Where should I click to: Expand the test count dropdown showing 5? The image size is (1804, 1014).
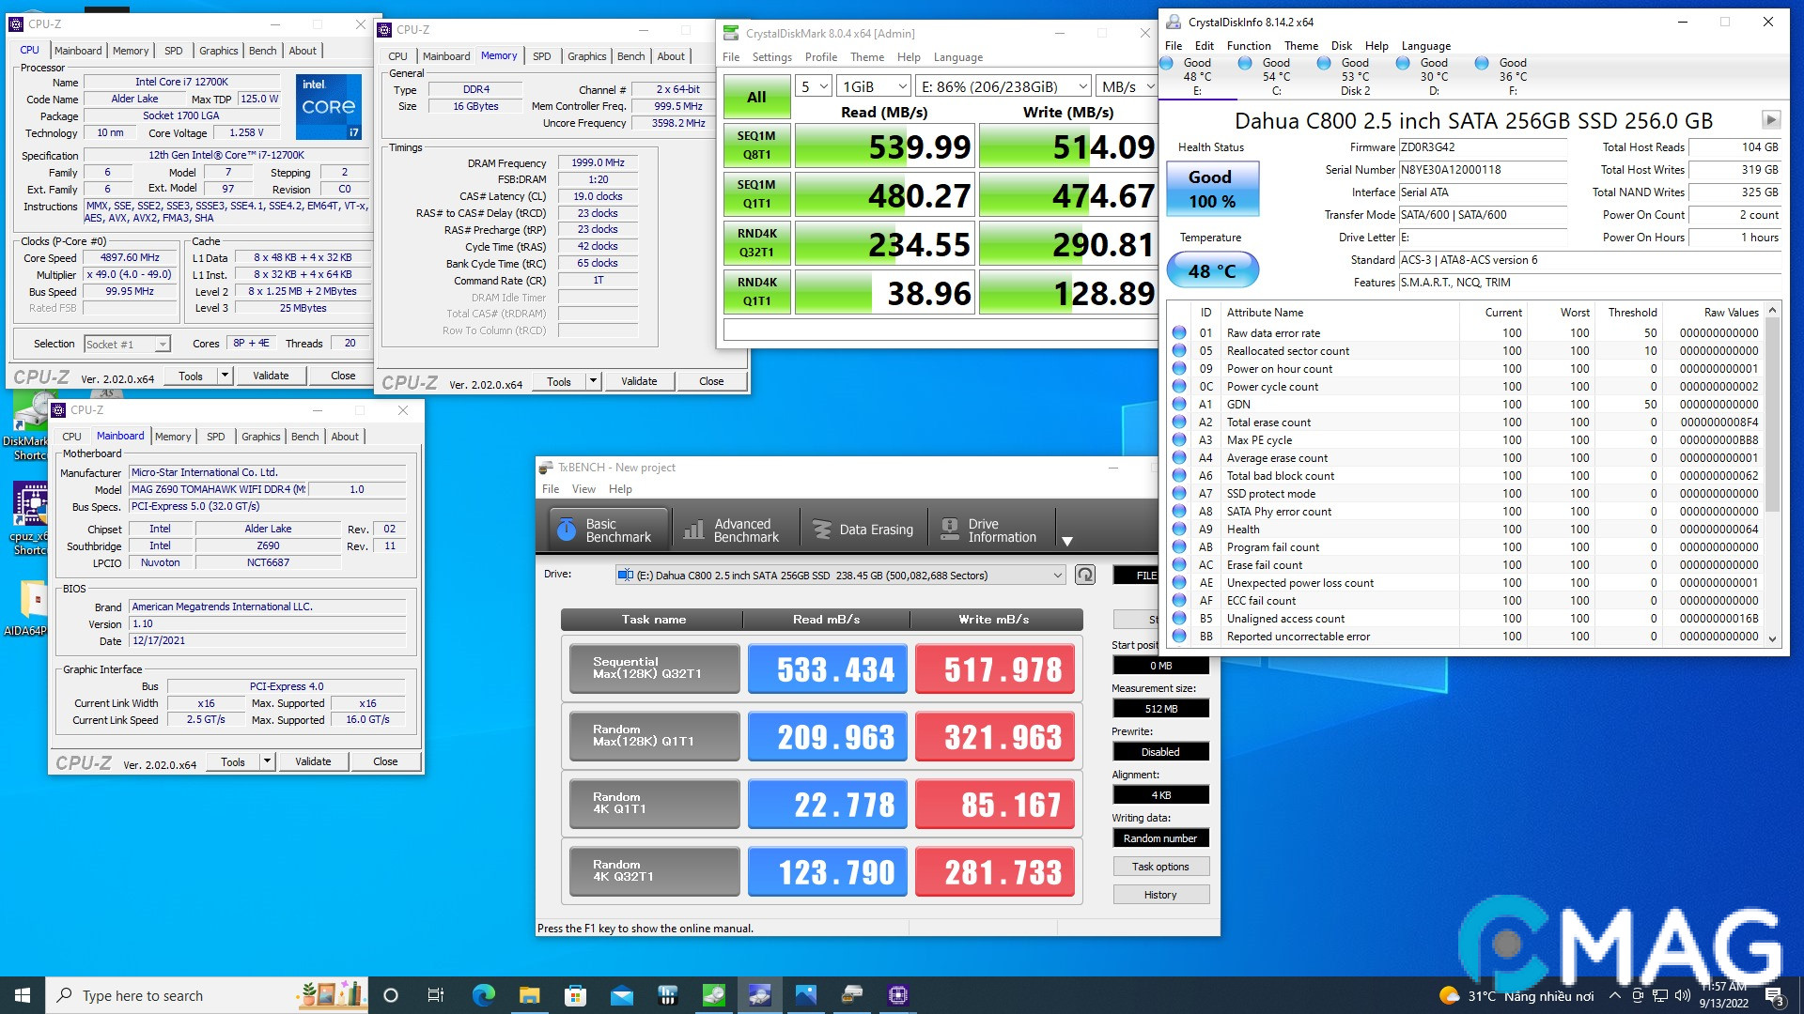click(x=814, y=86)
